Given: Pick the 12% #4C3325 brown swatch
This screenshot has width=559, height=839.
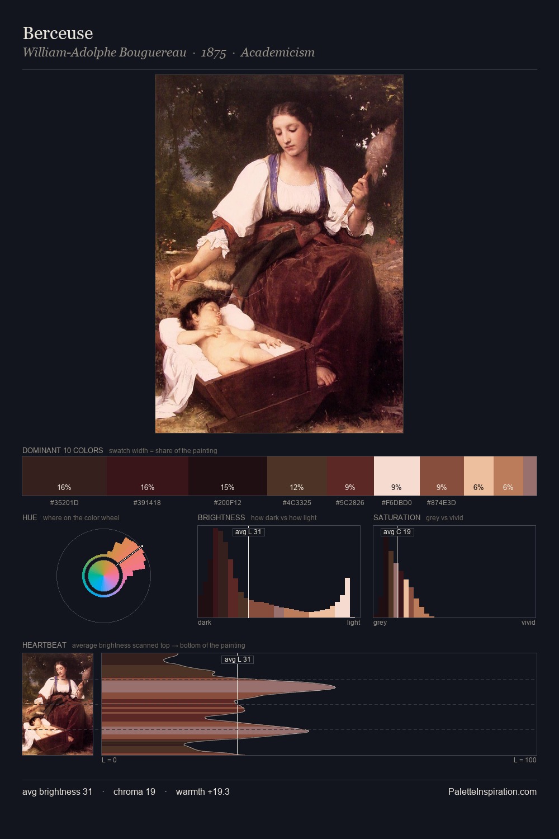Looking at the screenshot, I should (x=297, y=476).
